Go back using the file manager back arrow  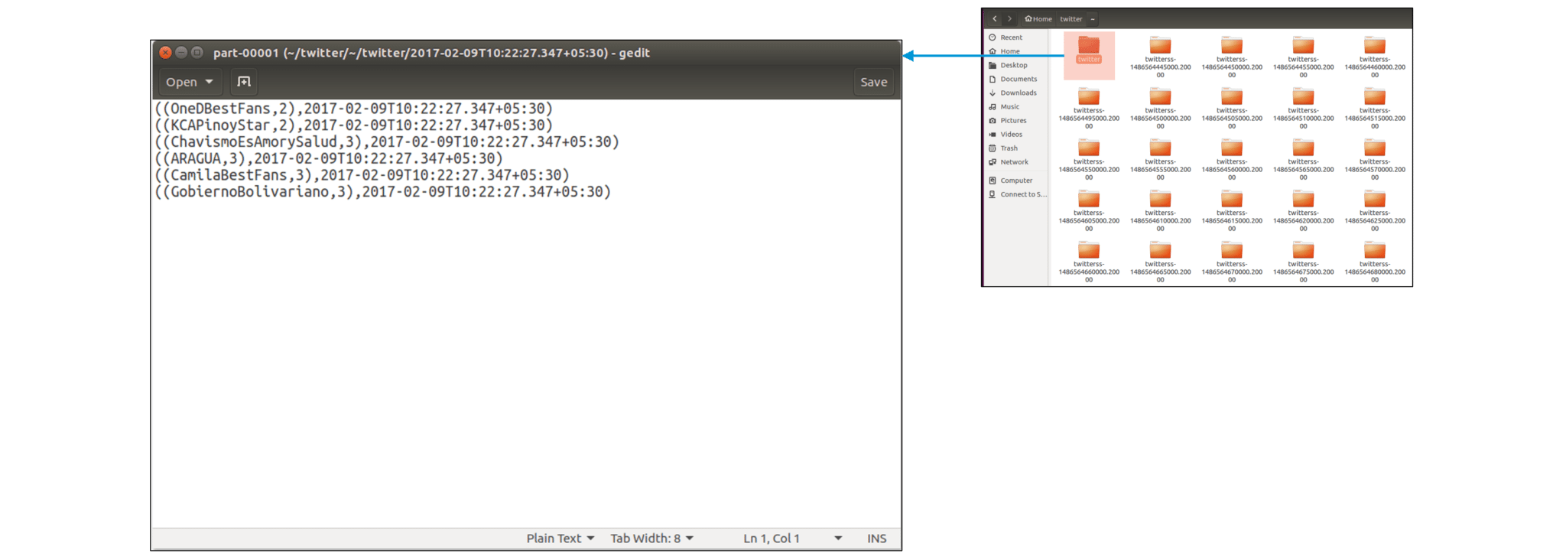994,19
